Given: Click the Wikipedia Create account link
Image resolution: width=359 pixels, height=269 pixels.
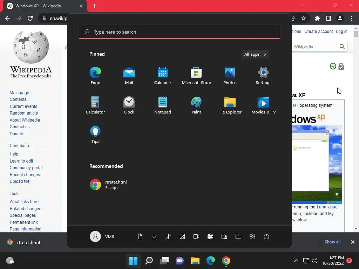Looking at the screenshot, I should pos(318,32).
